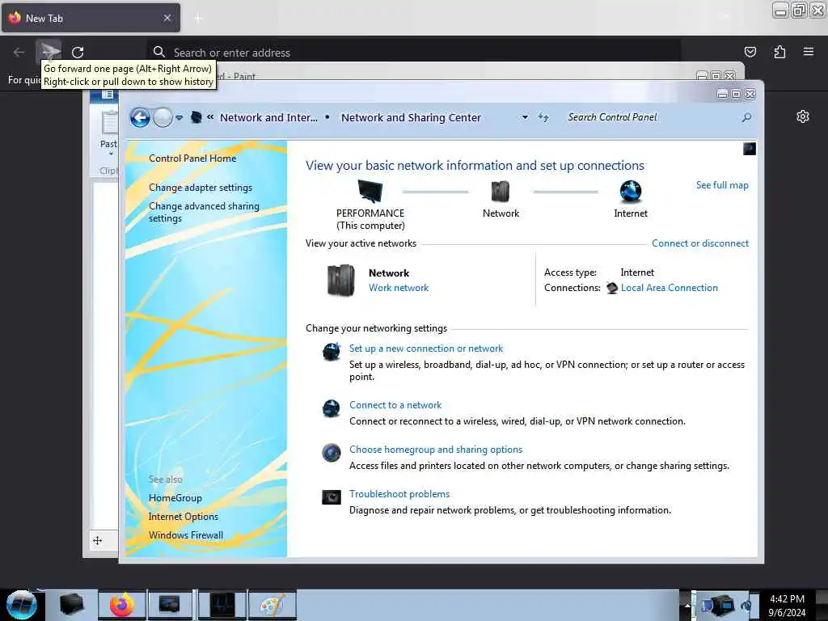Open Internet Options under See also
The image size is (828, 621).
(184, 517)
